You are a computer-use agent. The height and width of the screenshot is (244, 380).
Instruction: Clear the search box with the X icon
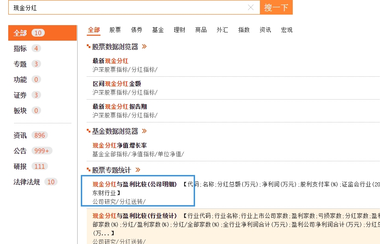251,7
